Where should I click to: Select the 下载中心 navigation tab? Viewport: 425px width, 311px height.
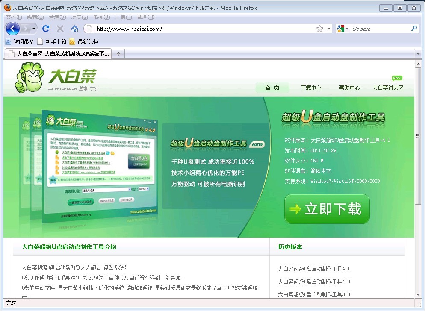point(311,88)
